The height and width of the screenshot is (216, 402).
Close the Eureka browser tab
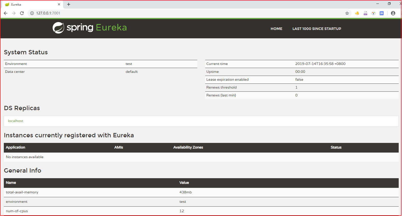(x=59, y=4)
